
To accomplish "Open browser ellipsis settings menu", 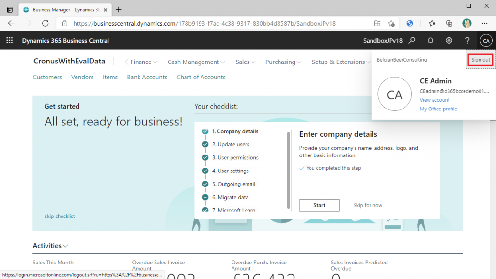I will click(484, 23).
